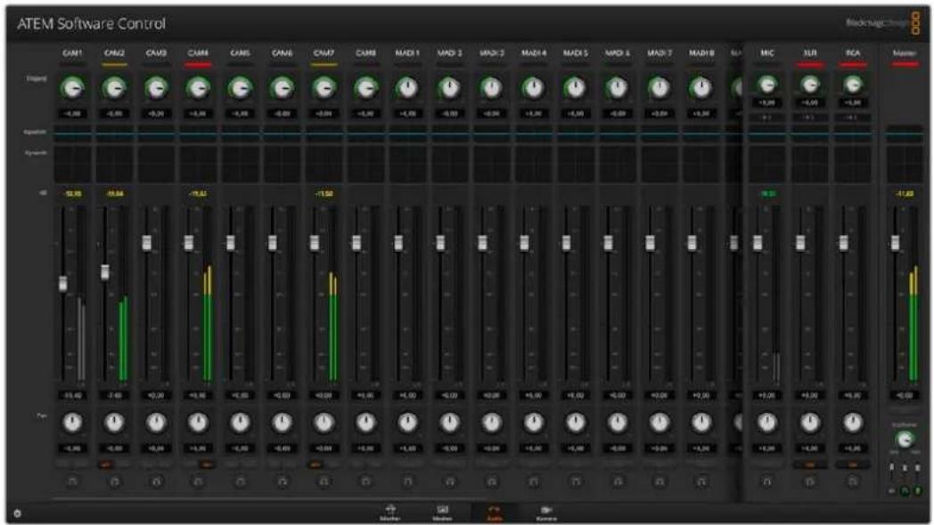Solo the XLR channel headphone icon
The width and height of the screenshot is (934, 525).
810,481
